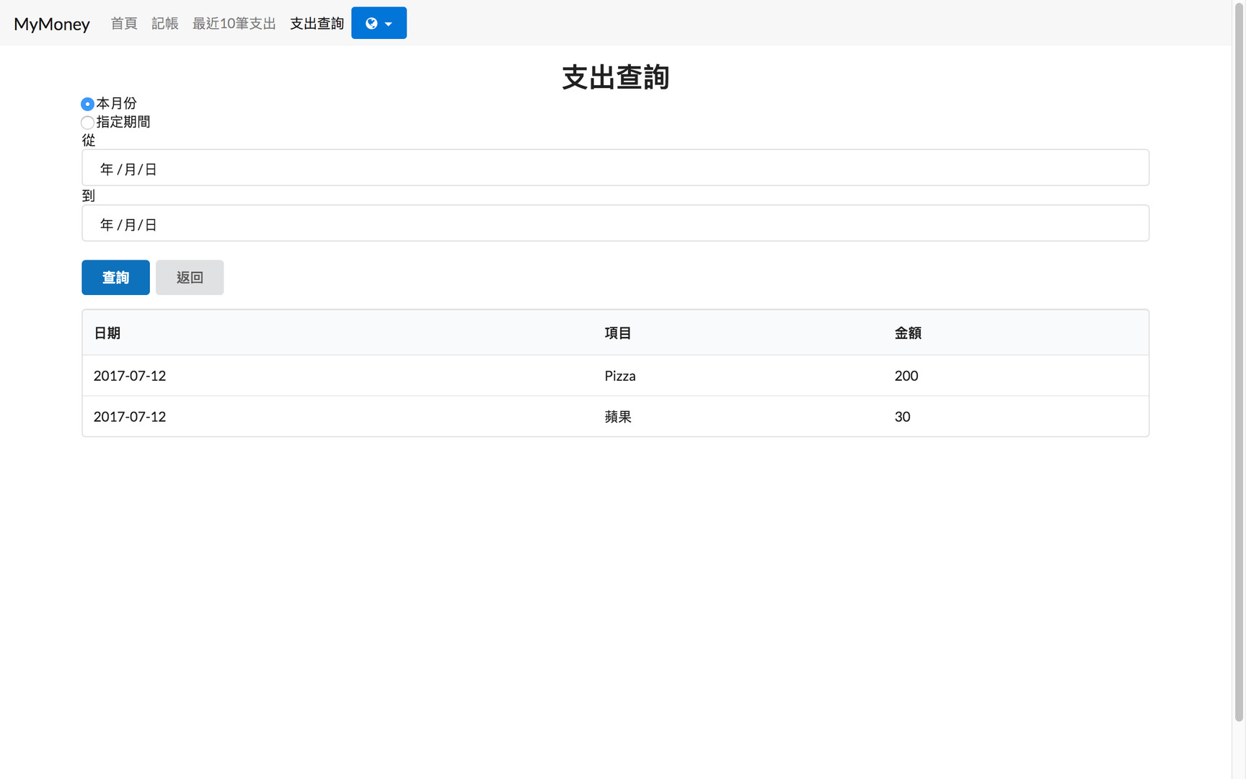Screen dimensions: 1246x779
Task: Click the 日期 column header
Action: [x=107, y=333]
